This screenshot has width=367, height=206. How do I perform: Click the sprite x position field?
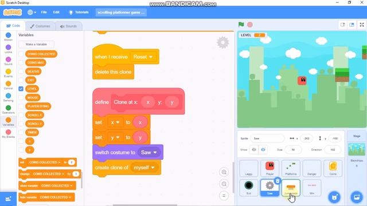307,138
